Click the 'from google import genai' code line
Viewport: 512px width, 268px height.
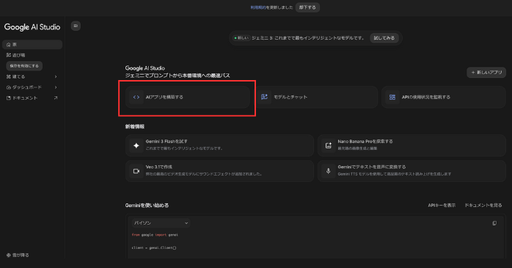(155, 235)
